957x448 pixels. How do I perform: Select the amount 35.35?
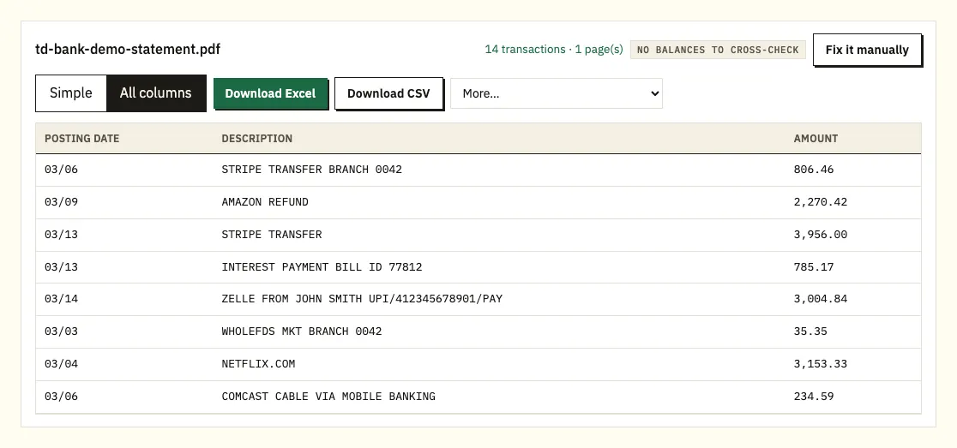click(810, 332)
